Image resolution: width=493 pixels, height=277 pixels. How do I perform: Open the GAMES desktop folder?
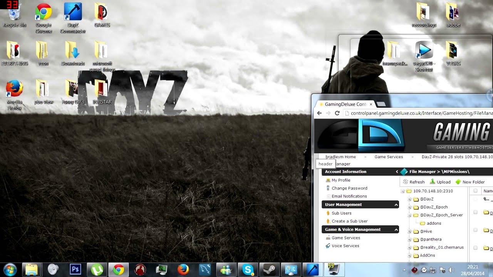point(102,15)
